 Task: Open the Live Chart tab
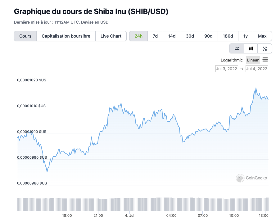(111, 36)
